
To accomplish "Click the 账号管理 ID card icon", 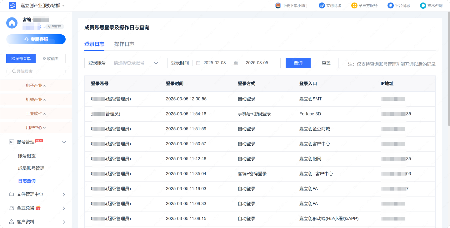I will tap(12, 142).
